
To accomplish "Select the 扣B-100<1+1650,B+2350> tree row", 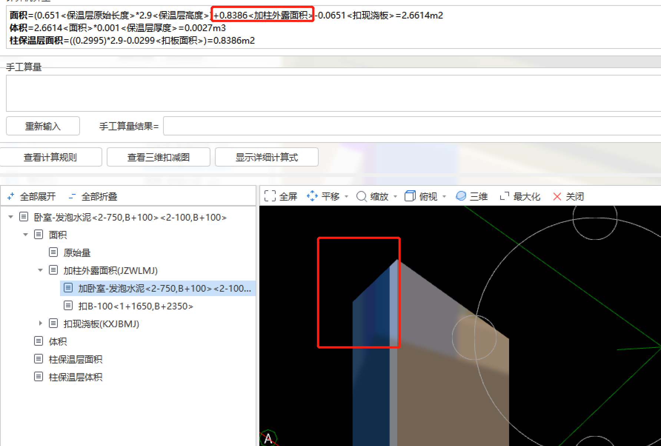I will [136, 306].
